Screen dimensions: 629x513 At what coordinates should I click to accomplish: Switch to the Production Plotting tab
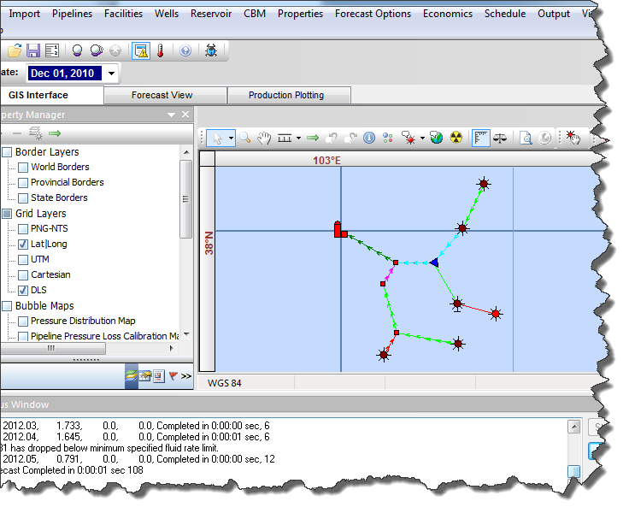(285, 95)
